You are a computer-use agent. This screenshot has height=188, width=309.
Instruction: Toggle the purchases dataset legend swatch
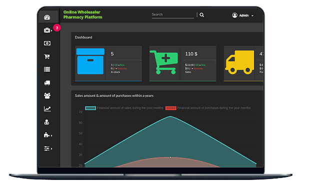click(x=170, y=108)
